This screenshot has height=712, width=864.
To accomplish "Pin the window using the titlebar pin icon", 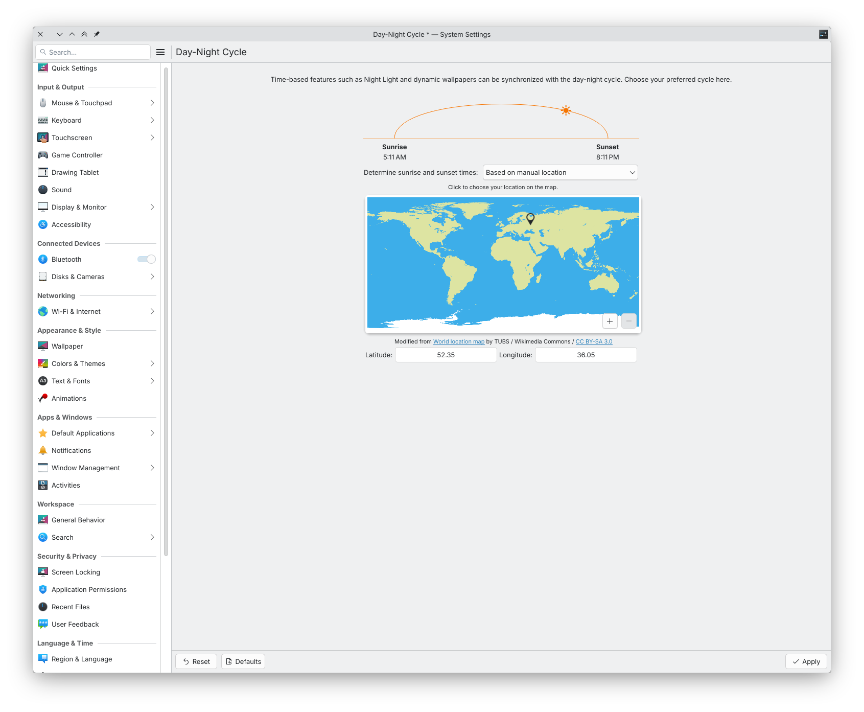I will coord(97,34).
